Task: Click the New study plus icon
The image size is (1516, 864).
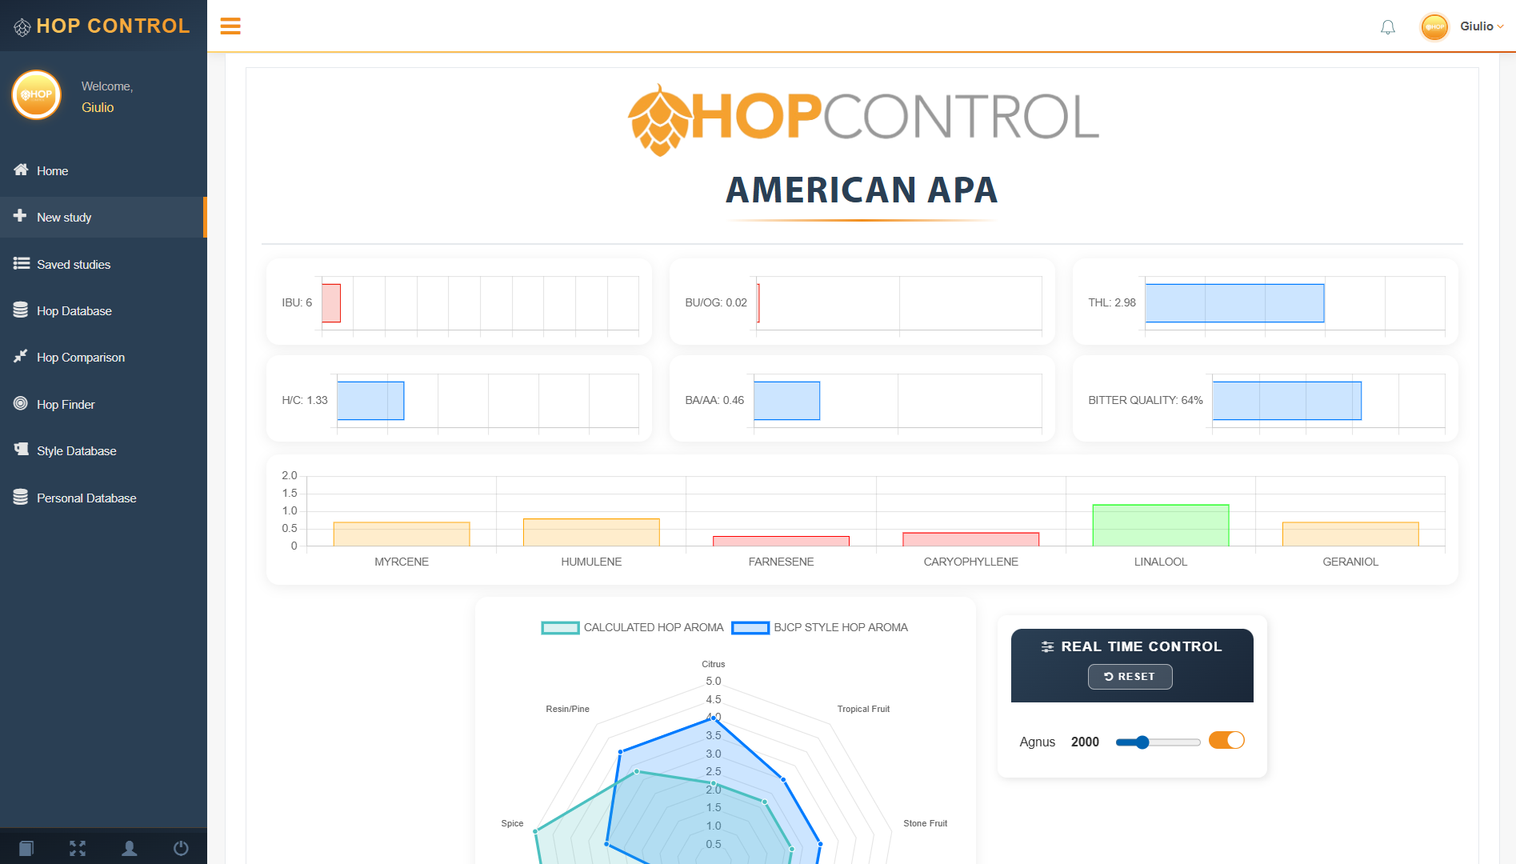Action: click(x=20, y=216)
